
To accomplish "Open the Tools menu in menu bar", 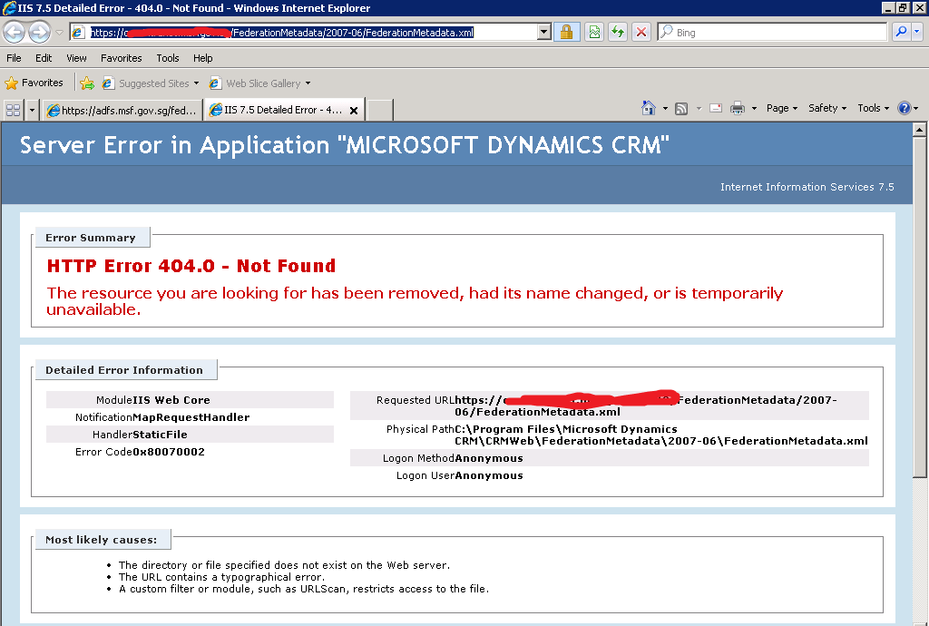I will 168,58.
